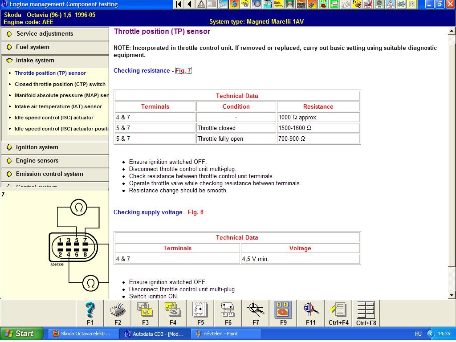Expand the Fuel system section
Viewport: 456px width, 342px height.
click(55, 47)
